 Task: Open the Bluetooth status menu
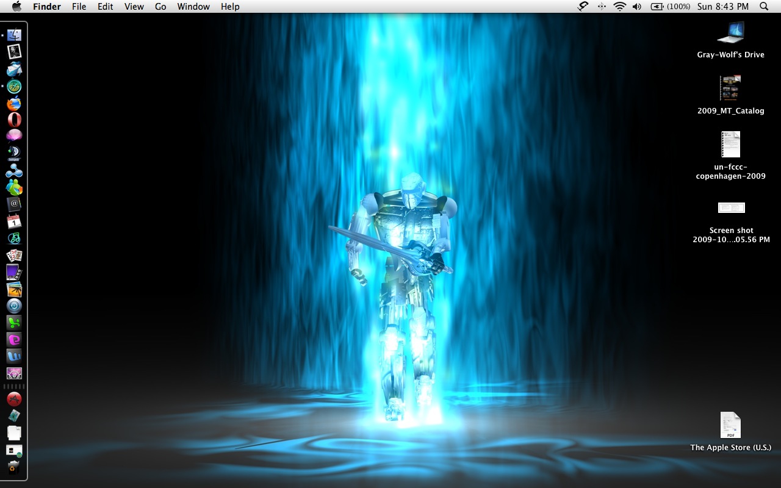(x=602, y=7)
